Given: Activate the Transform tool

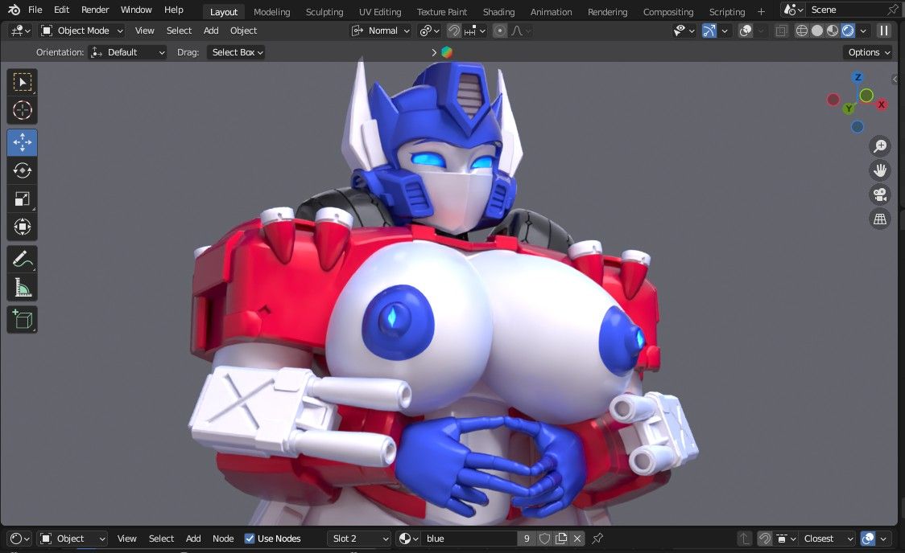Looking at the screenshot, I should click(x=23, y=227).
